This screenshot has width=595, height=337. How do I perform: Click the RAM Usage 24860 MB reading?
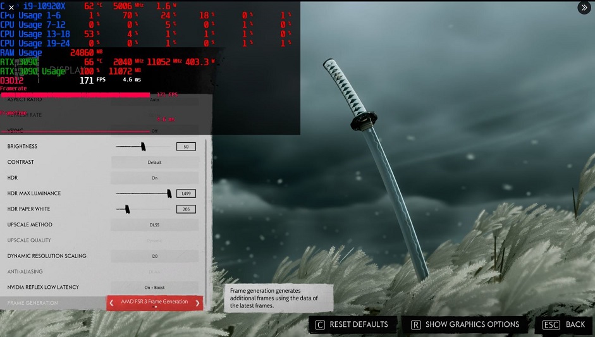tap(87, 52)
